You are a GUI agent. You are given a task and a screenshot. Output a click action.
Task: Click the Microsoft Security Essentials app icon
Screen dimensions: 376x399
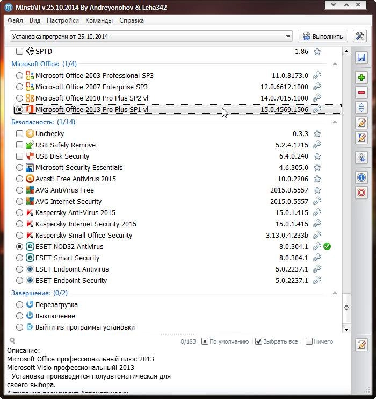[x=30, y=167]
